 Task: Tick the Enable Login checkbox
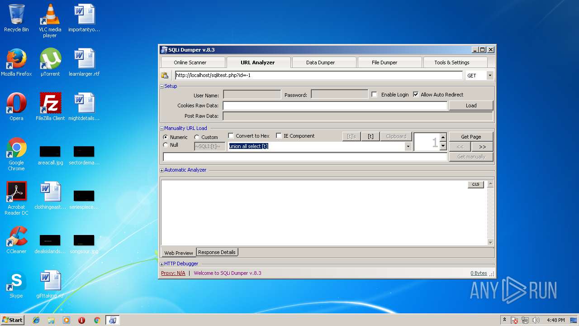[x=374, y=95]
